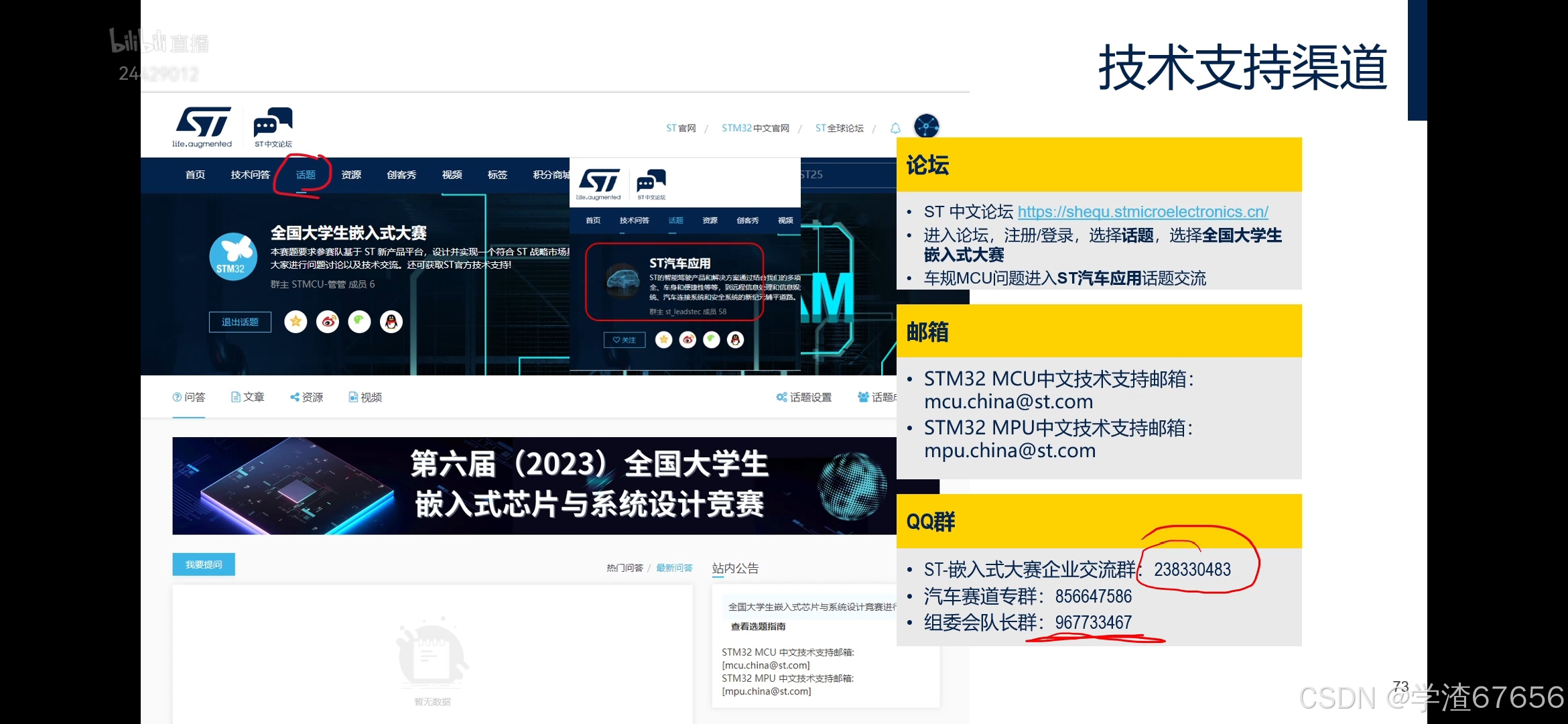Image resolution: width=1568 pixels, height=724 pixels.
Task: Share topic to Weibo icon
Action: coord(328,322)
